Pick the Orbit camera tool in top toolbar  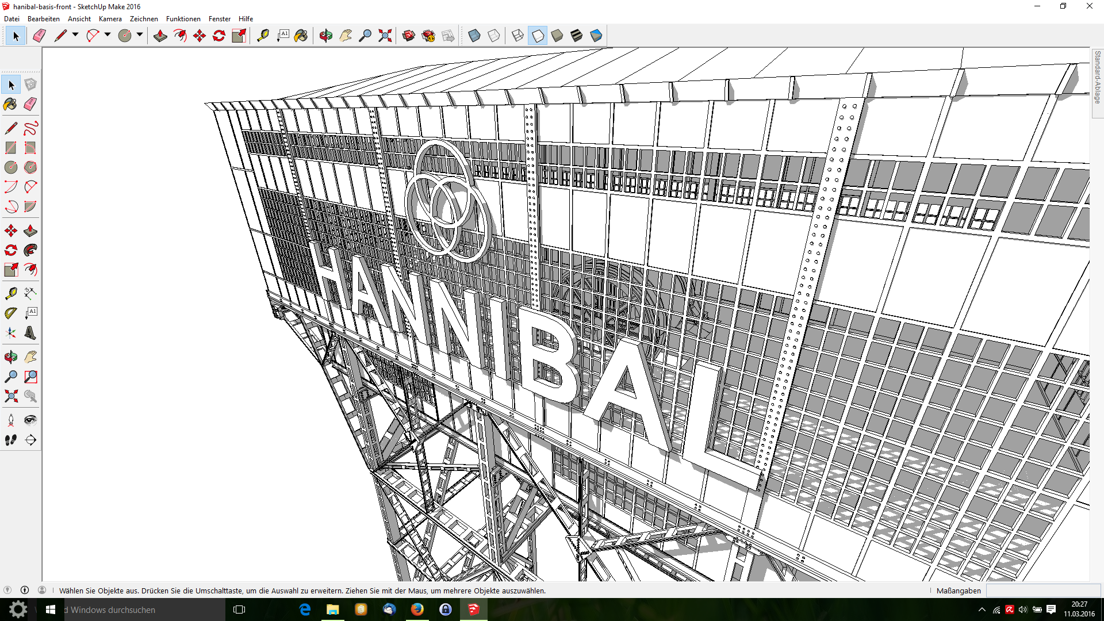pyautogui.click(x=326, y=36)
